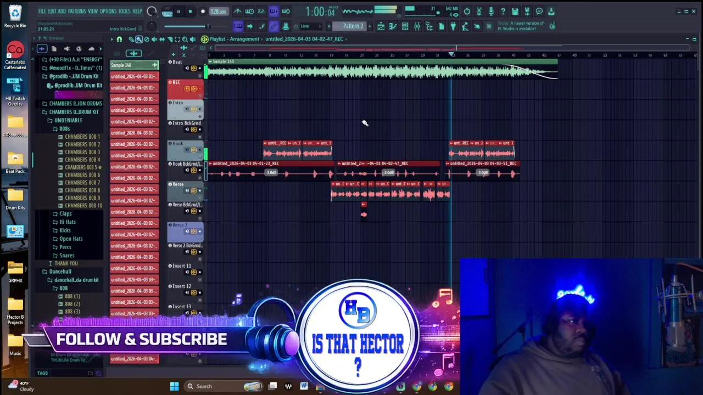Image resolution: width=703 pixels, height=395 pixels.
Task: Click the taskbar Search box
Action: [x=224, y=386]
